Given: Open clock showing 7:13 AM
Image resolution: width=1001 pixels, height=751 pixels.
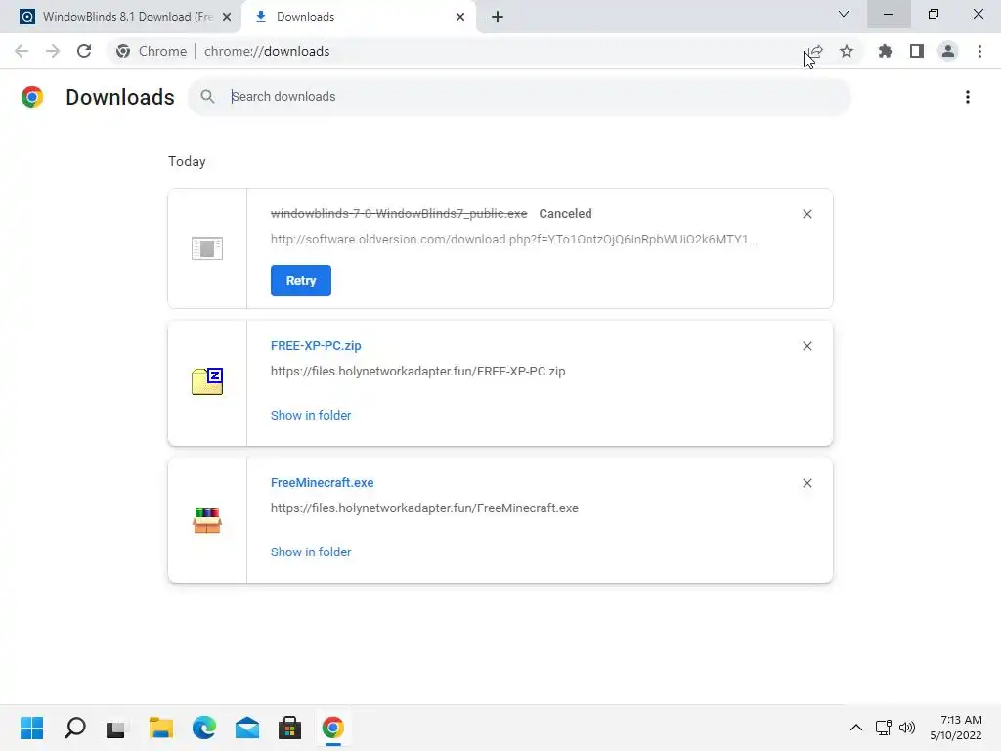Looking at the screenshot, I should [956, 728].
